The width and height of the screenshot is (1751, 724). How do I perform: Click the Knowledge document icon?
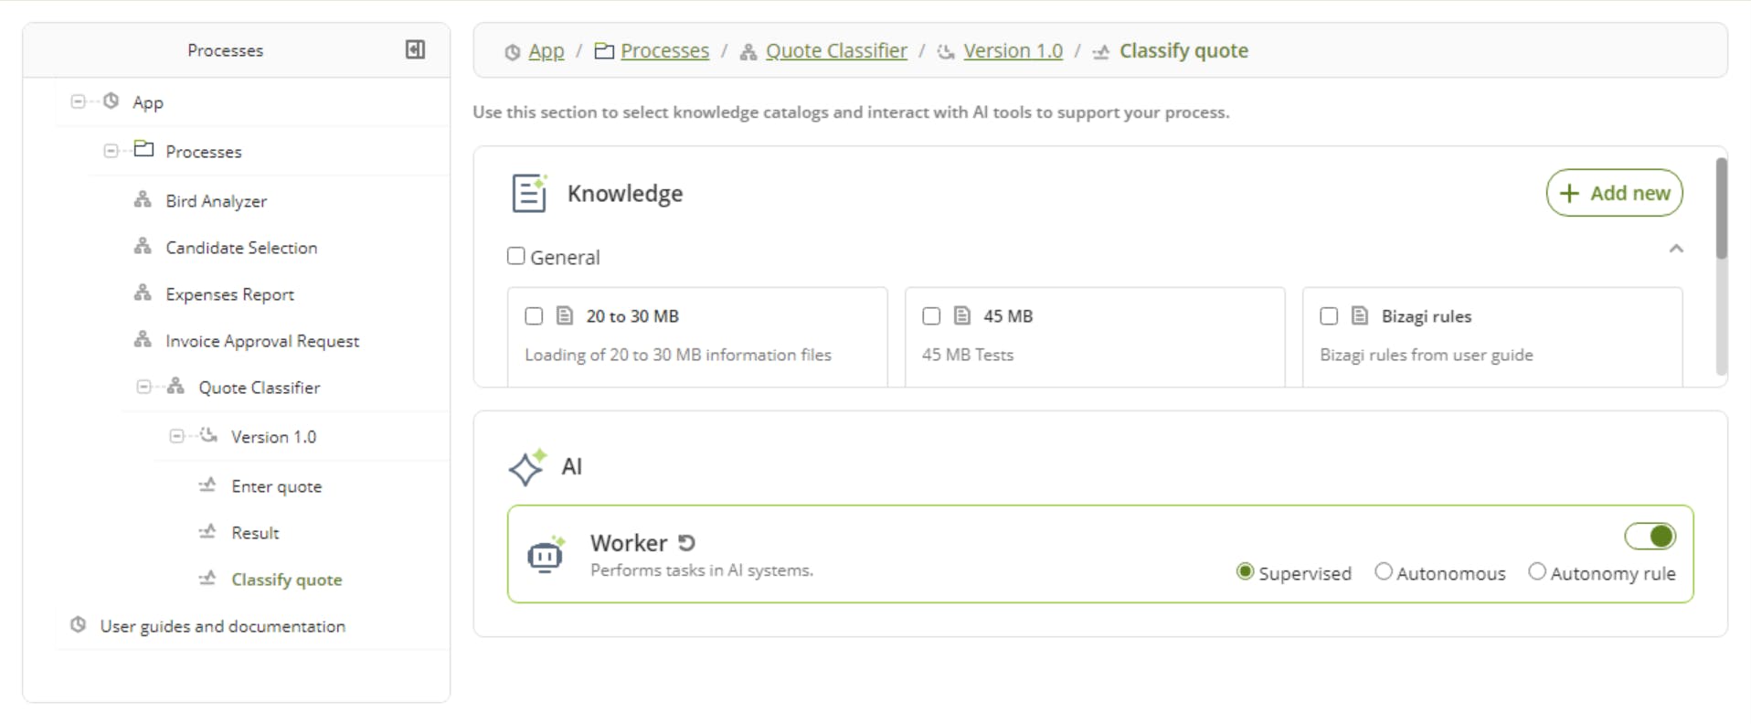529,193
